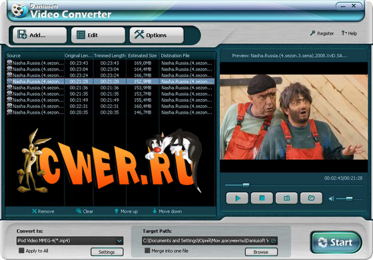The width and height of the screenshot is (373, 260).
Task: Click the 169,0MB estimated size cell
Action: 143,63
